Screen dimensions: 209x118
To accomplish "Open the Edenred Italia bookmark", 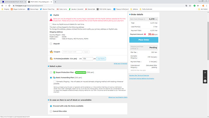I will [90, 9].
